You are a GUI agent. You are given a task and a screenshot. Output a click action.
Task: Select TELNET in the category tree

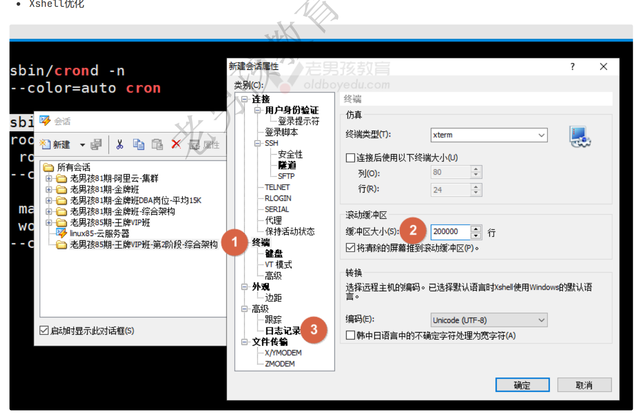point(277,187)
